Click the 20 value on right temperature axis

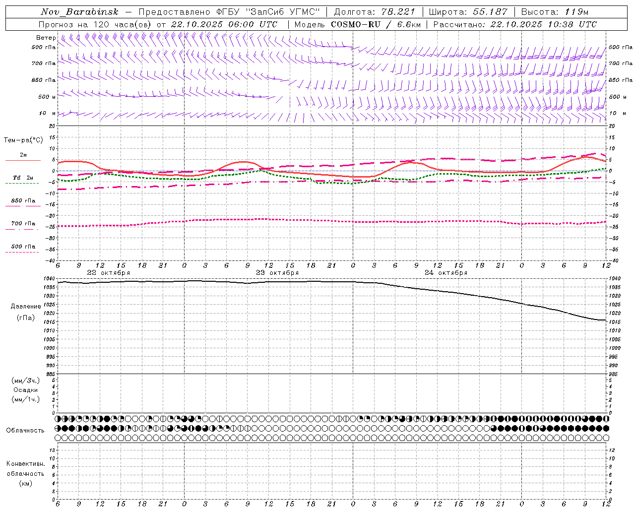[612, 126]
